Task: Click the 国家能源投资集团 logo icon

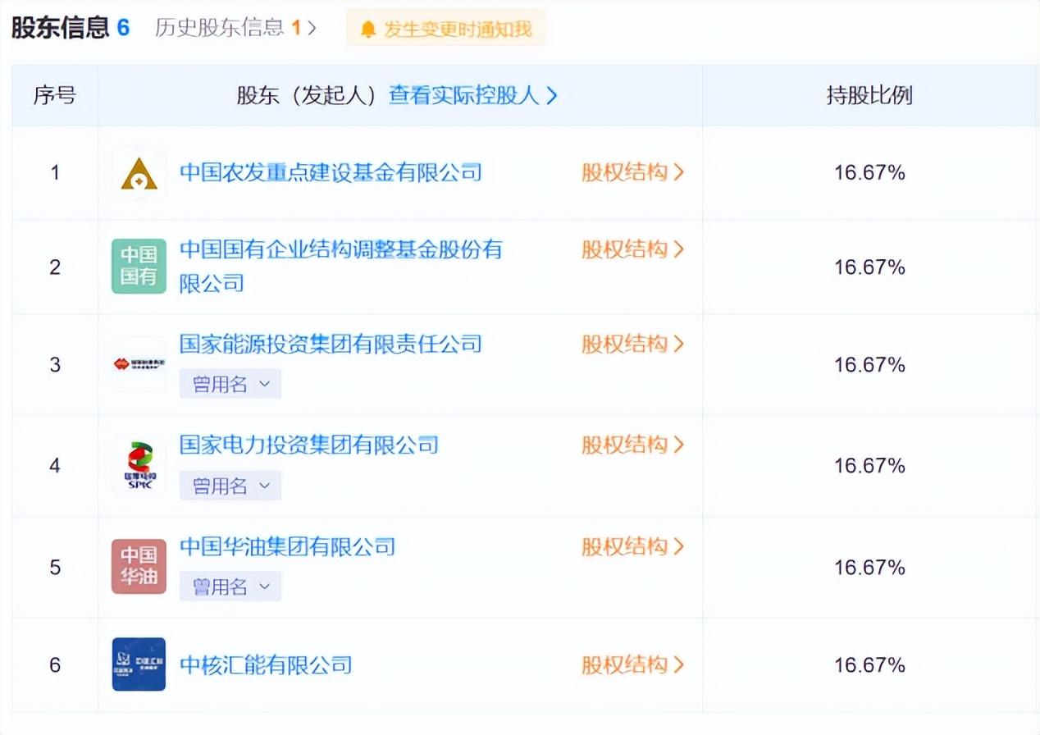Action: click(139, 364)
